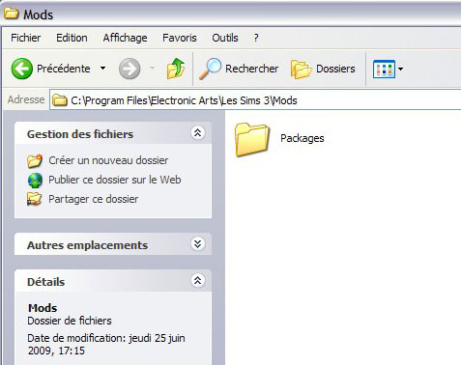Screen dimensions: 461x365
Task: Collapse the Détails panel
Action: 197,280
